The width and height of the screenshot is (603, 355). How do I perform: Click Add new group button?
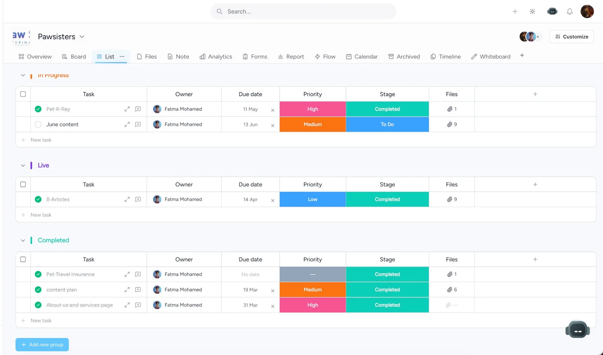[x=42, y=344]
